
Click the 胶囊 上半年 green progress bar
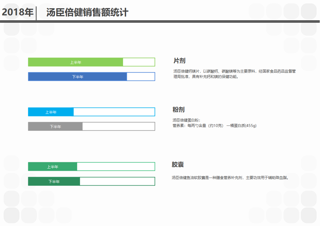91,167
